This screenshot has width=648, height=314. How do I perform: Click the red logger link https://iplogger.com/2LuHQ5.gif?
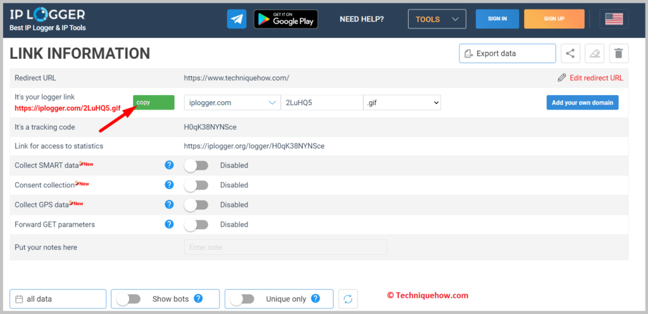tap(67, 109)
